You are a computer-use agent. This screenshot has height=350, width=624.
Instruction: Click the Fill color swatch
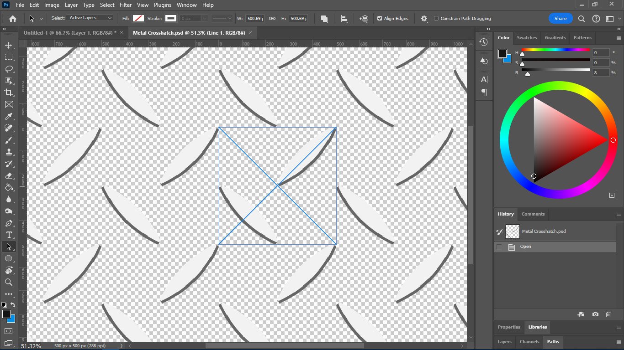click(x=138, y=19)
